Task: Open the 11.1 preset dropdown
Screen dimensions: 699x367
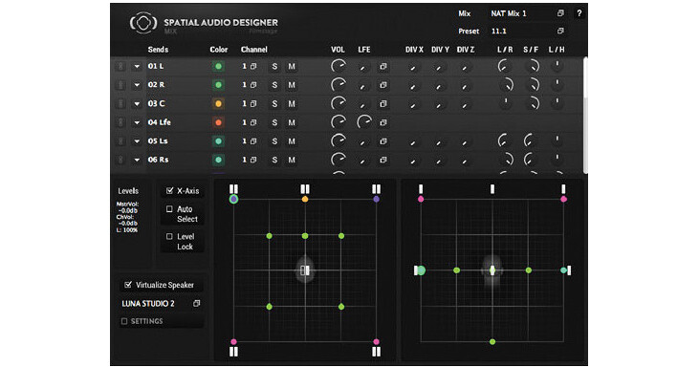Action: (528, 31)
